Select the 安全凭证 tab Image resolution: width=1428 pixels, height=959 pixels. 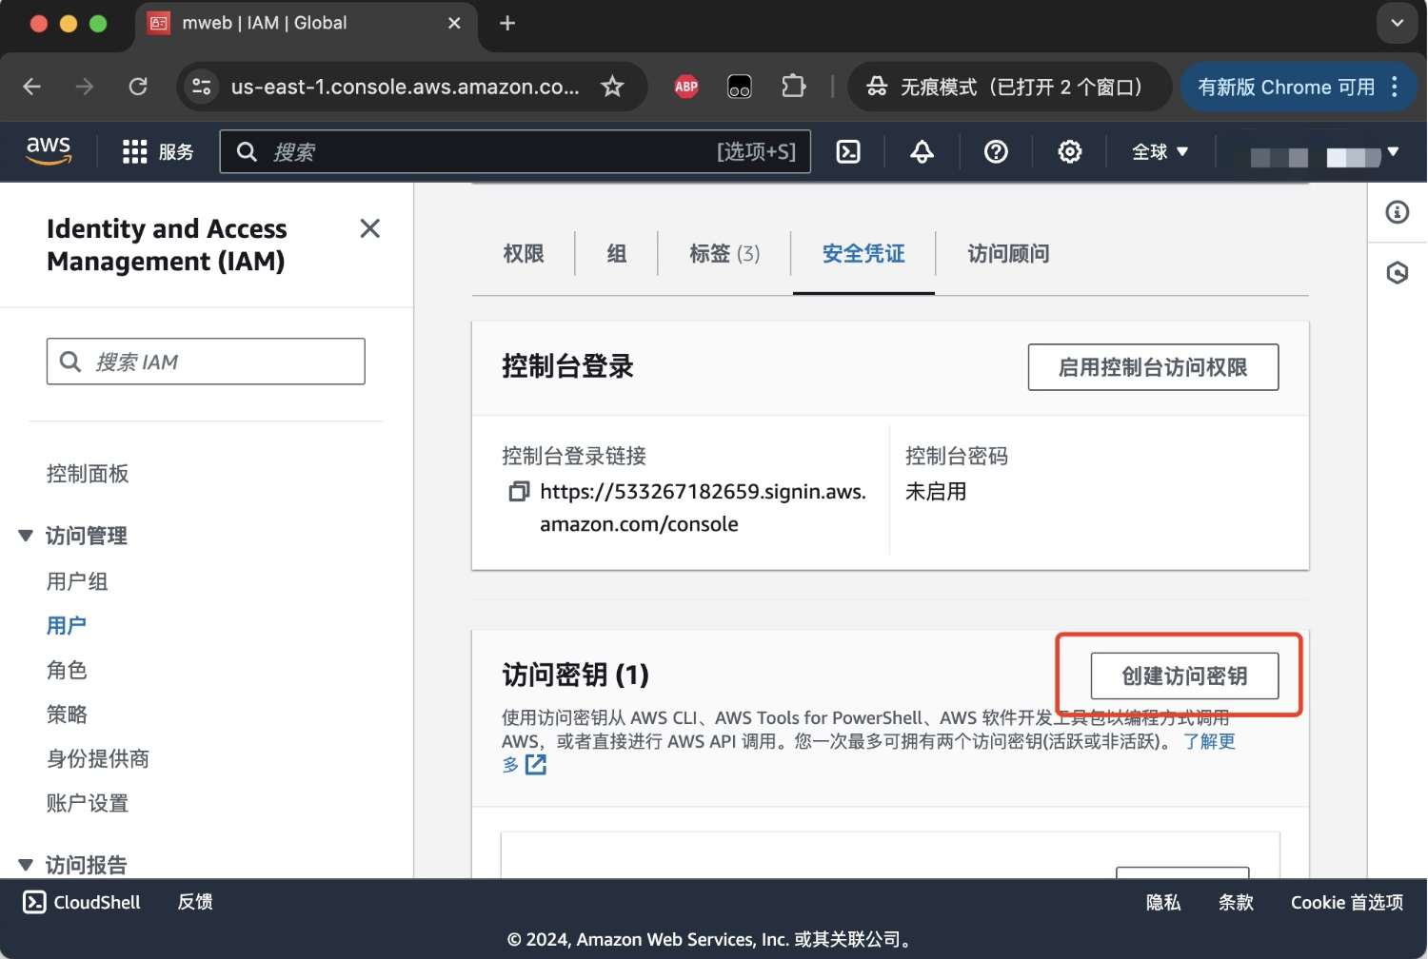click(863, 253)
